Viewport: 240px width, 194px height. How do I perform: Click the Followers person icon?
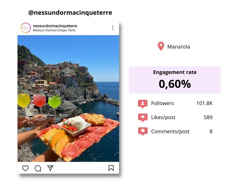(143, 104)
